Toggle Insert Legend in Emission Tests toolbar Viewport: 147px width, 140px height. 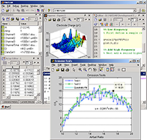[112, 70]
